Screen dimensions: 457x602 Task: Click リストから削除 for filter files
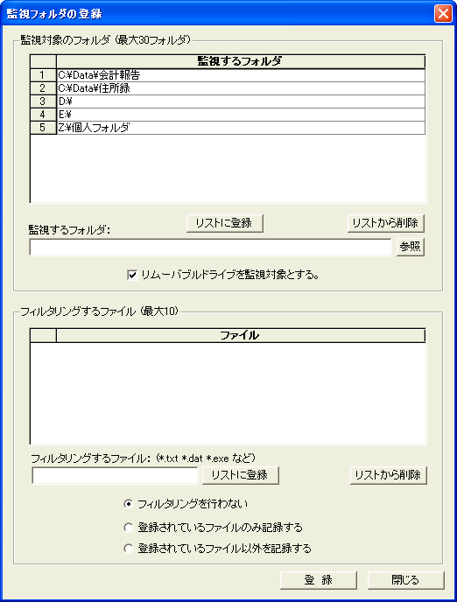point(388,475)
